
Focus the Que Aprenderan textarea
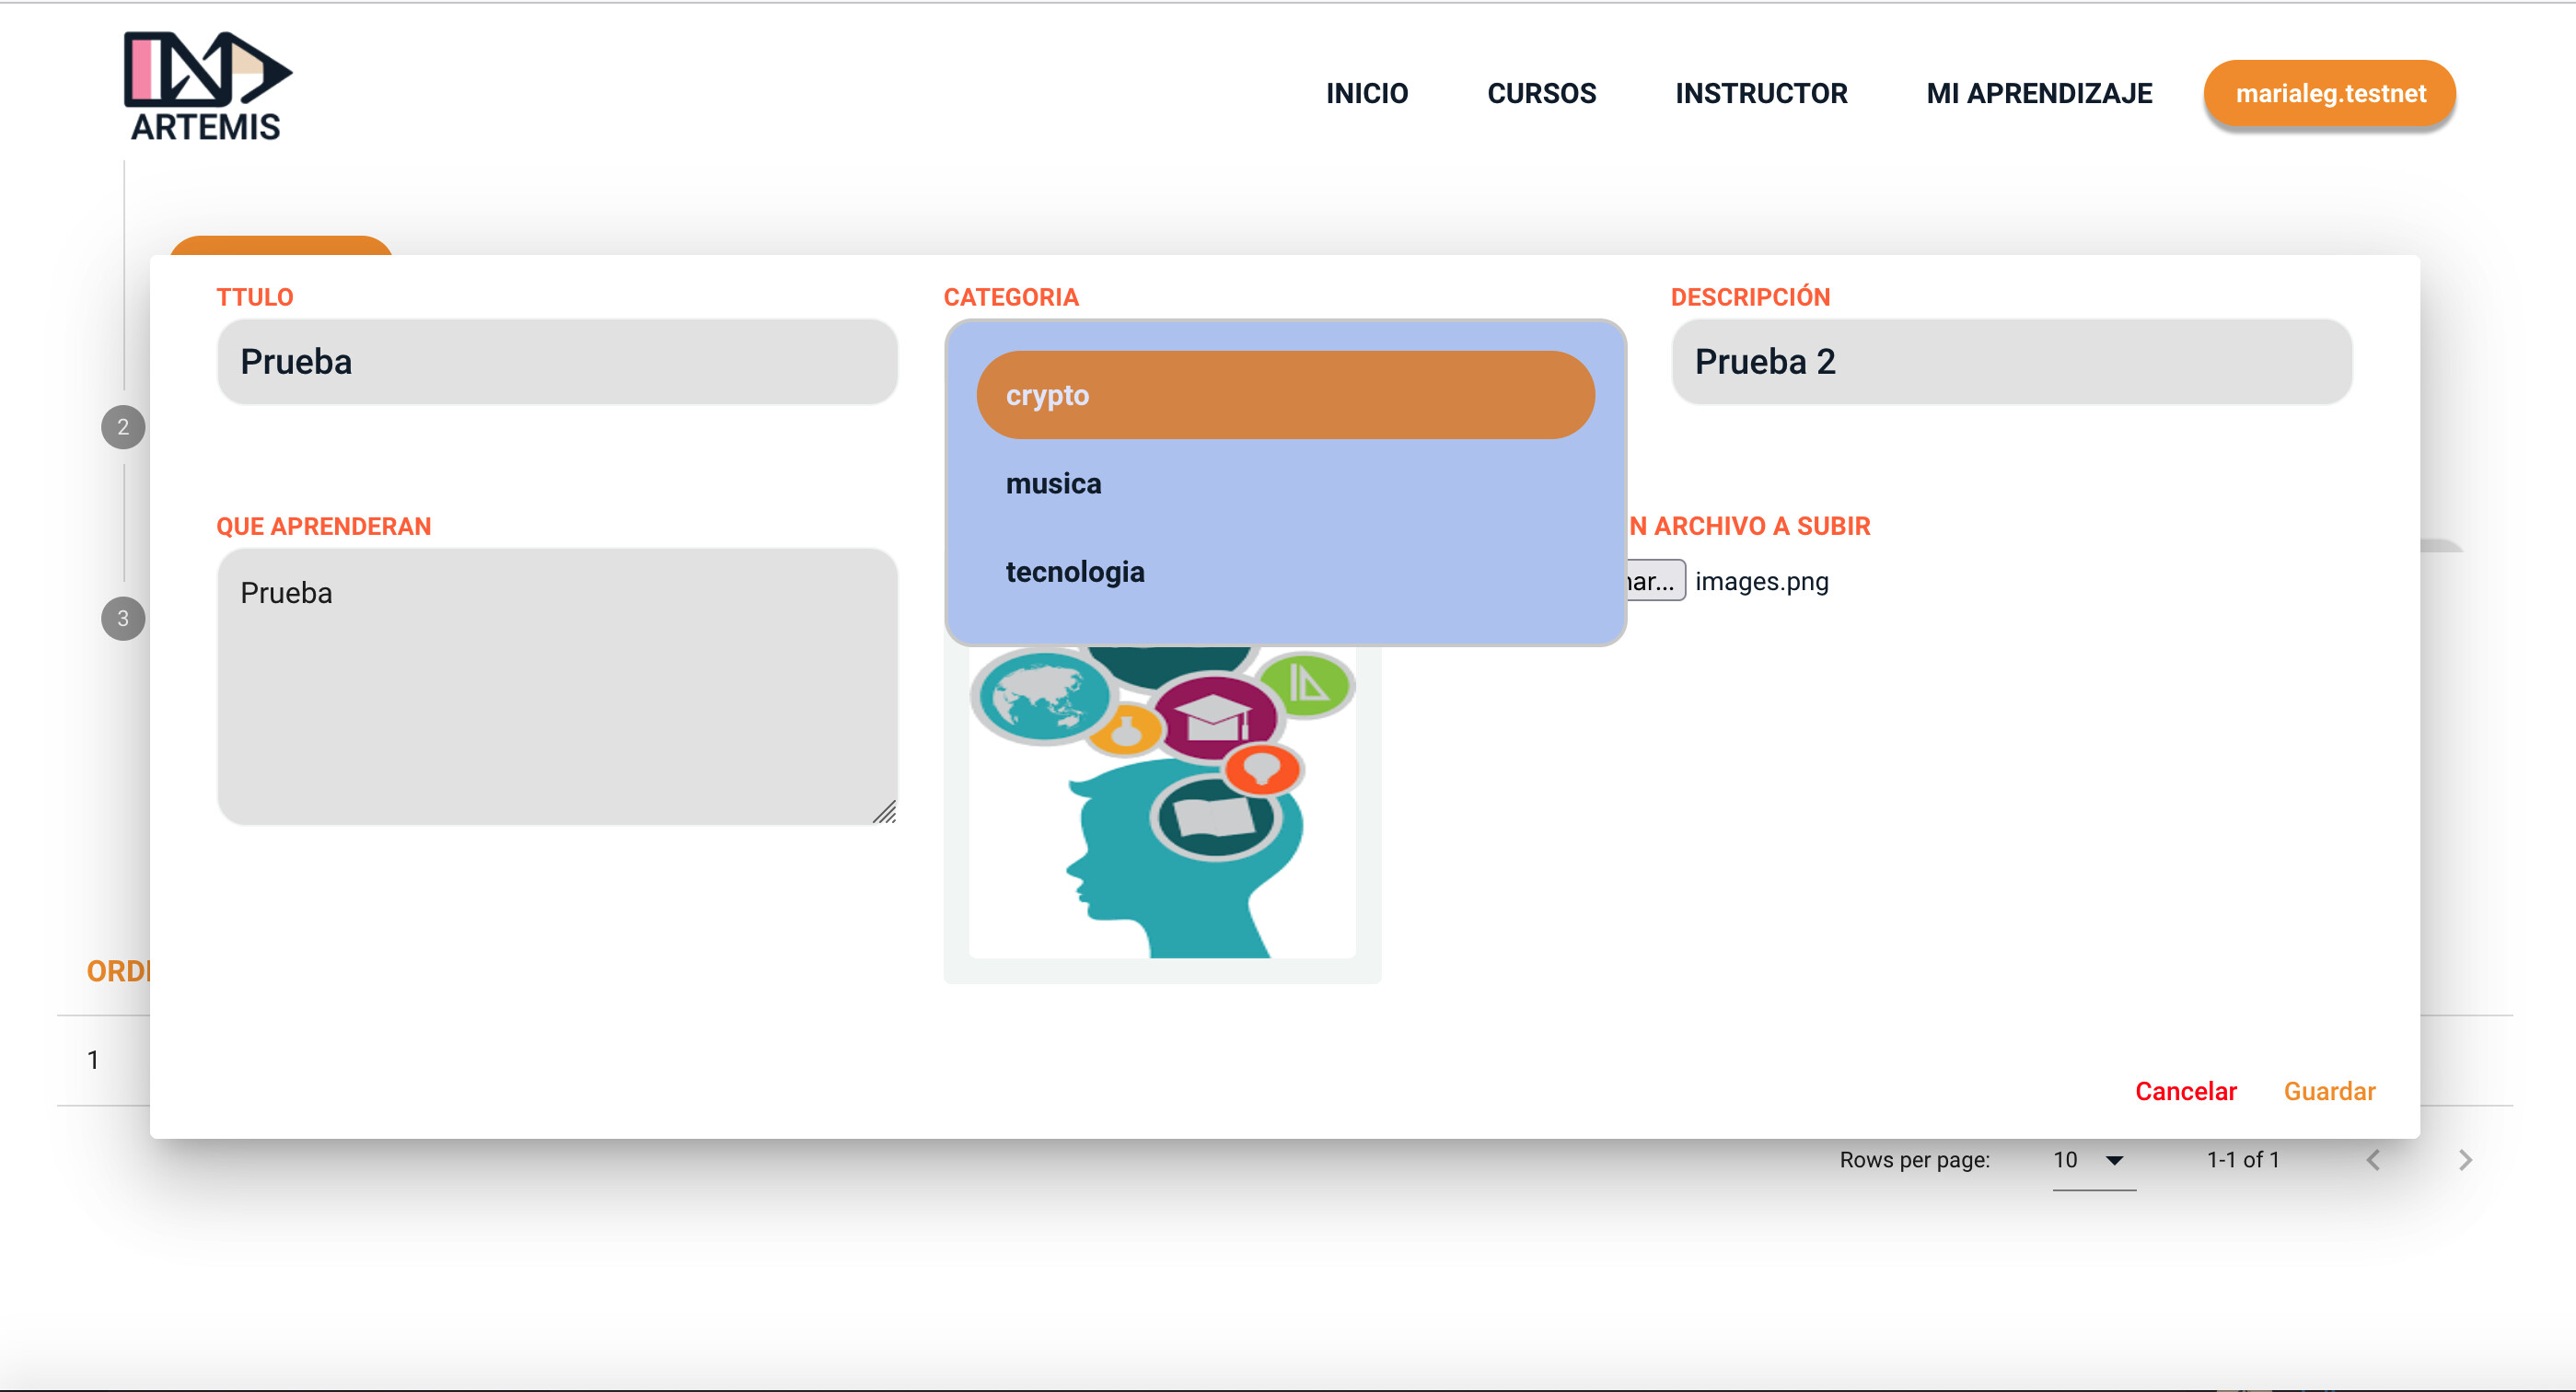[556, 686]
